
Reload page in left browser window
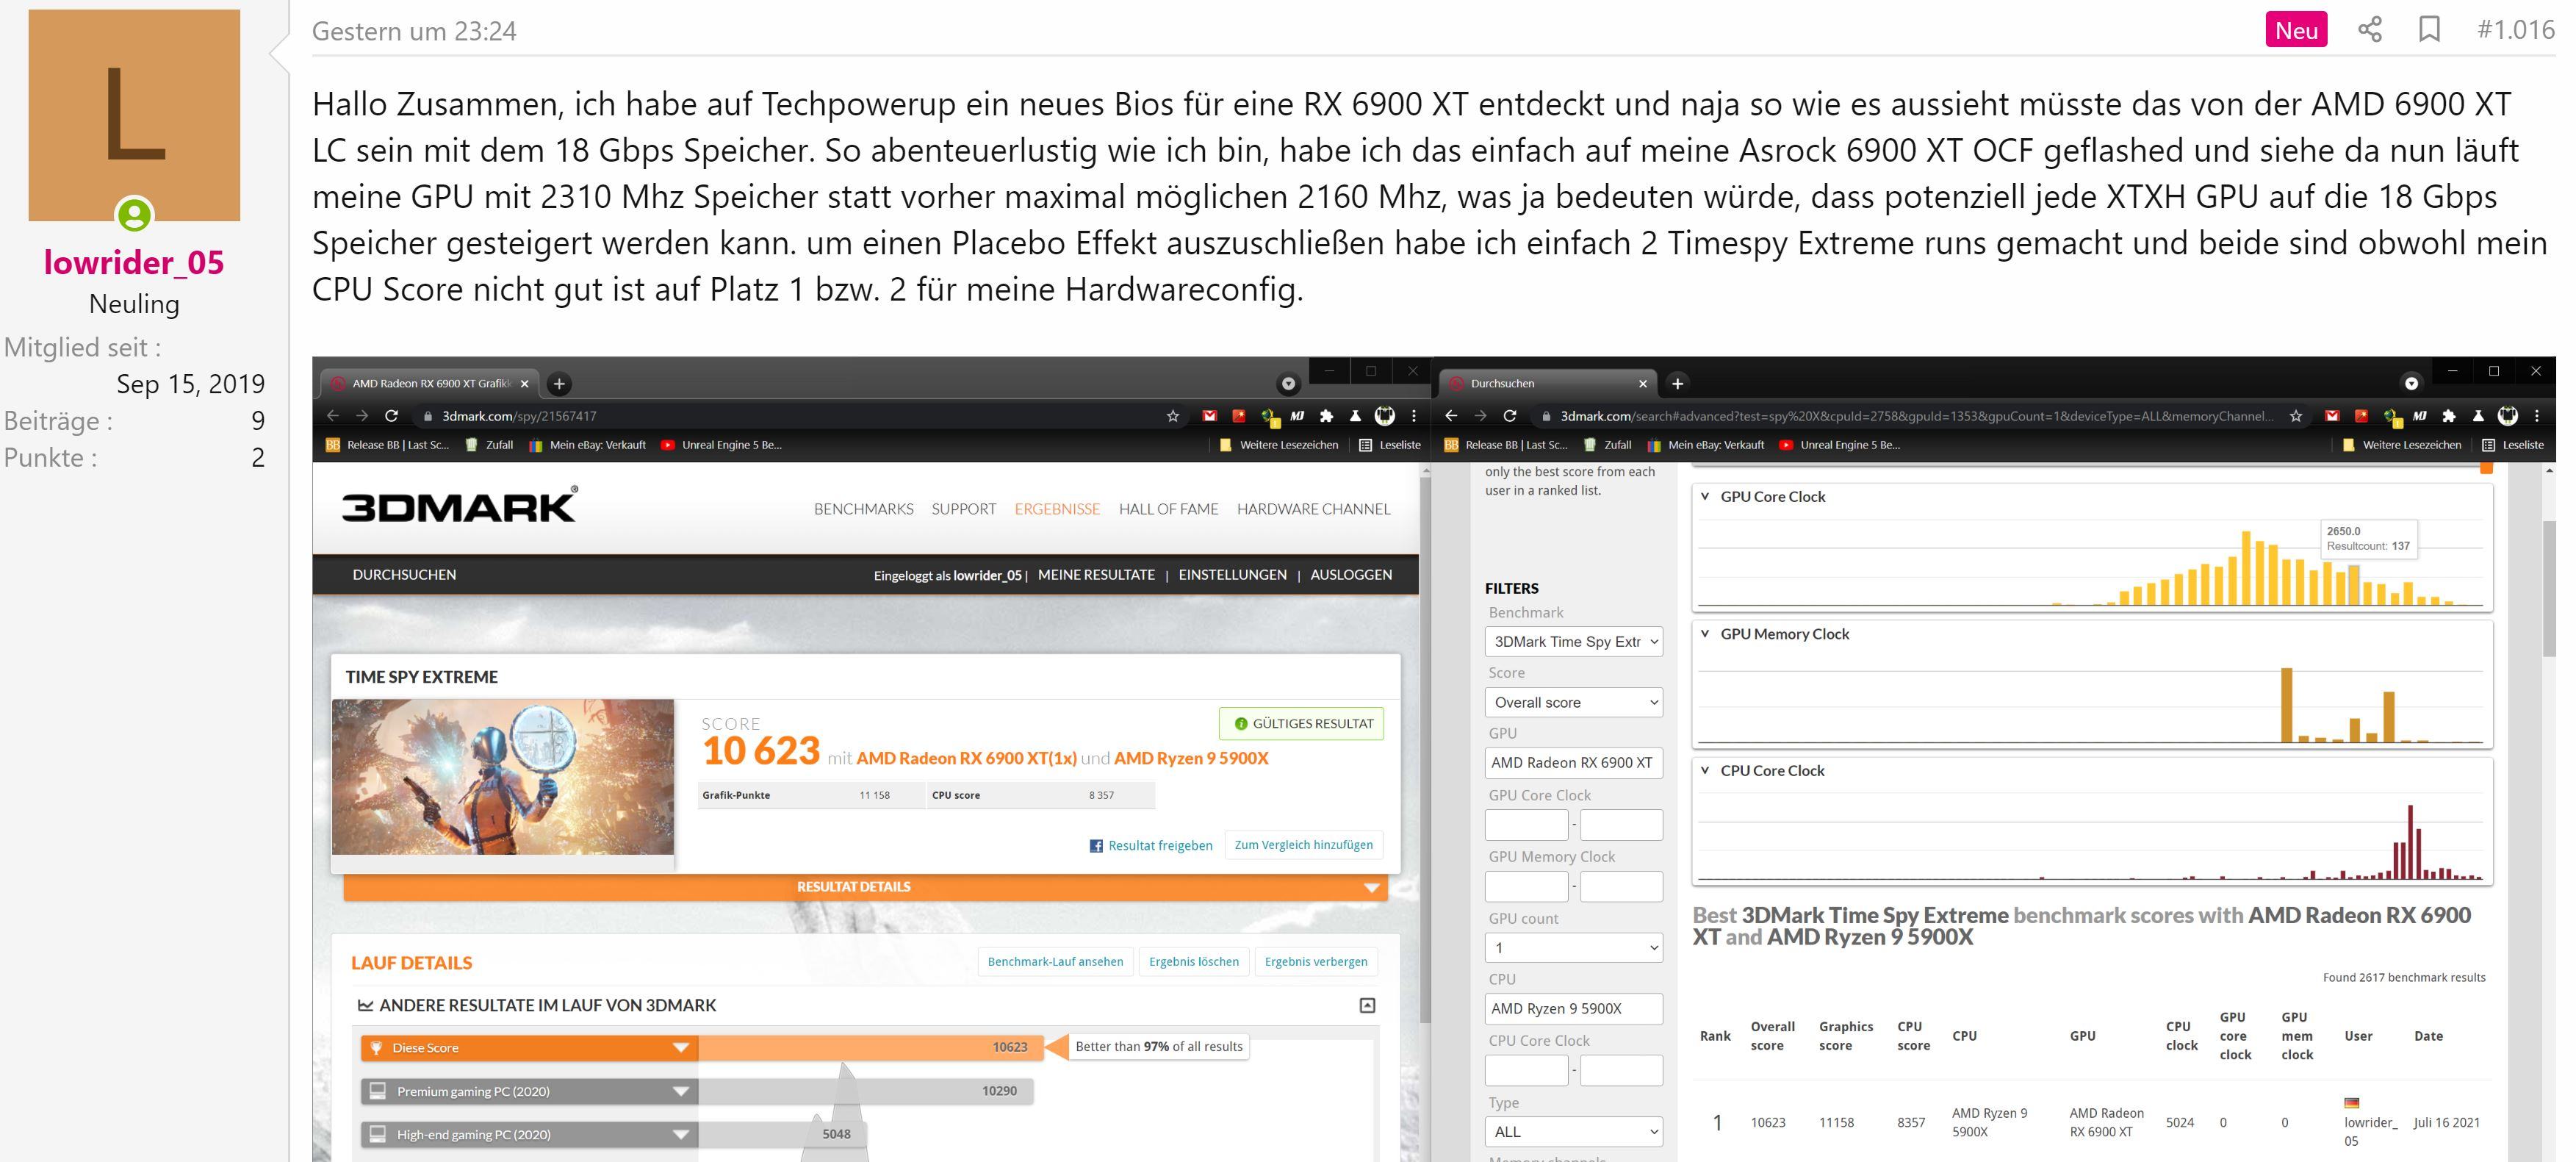coord(391,416)
